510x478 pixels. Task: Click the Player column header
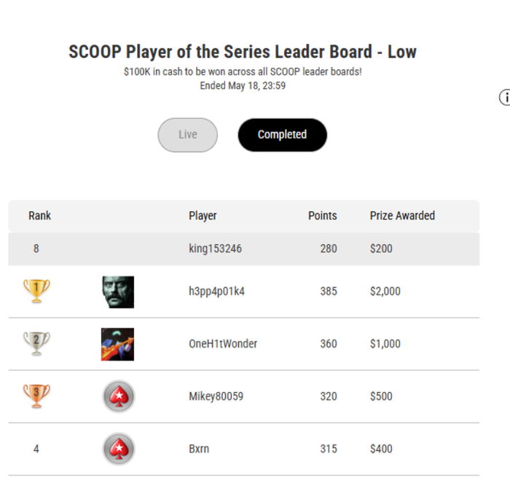203,216
